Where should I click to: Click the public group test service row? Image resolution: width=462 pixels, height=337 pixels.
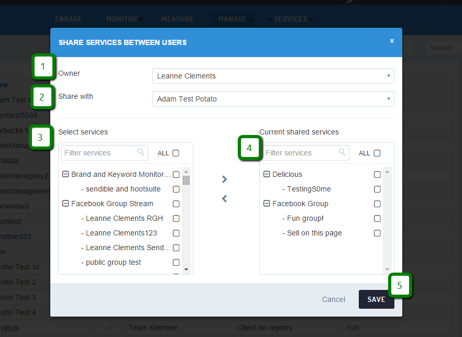(x=121, y=262)
